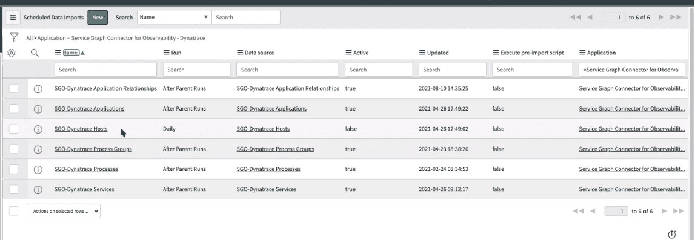This screenshot has height=240, width=695.
Task: Open Execute pre-import script column menu icon
Action: pos(496,53)
